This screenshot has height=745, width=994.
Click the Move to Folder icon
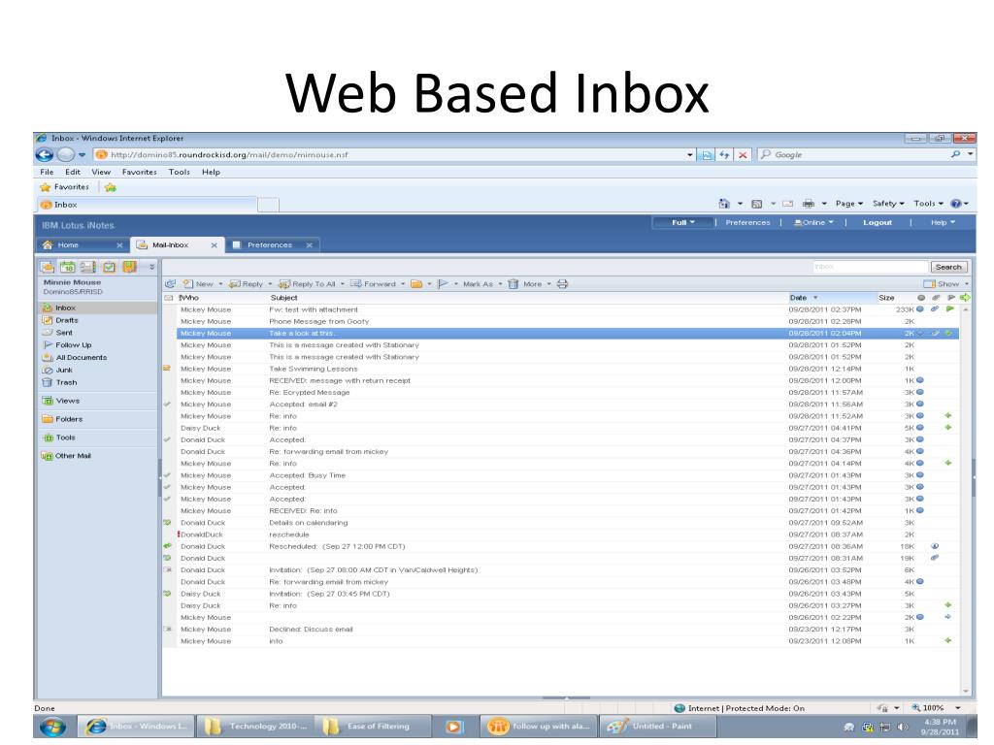point(415,284)
